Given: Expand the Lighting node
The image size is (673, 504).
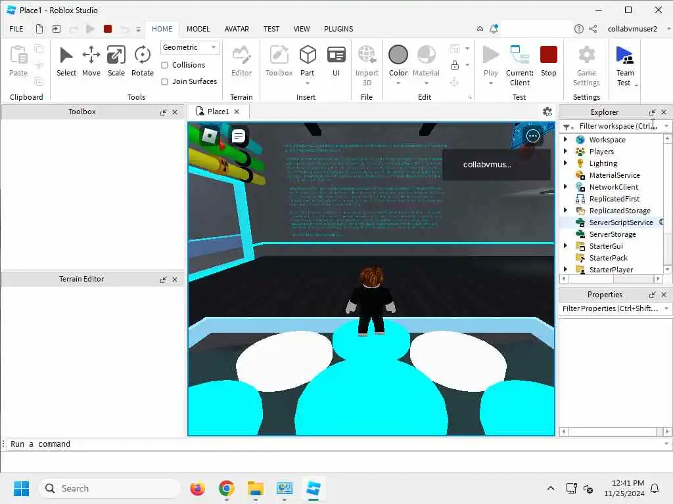Looking at the screenshot, I should (x=565, y=163).
